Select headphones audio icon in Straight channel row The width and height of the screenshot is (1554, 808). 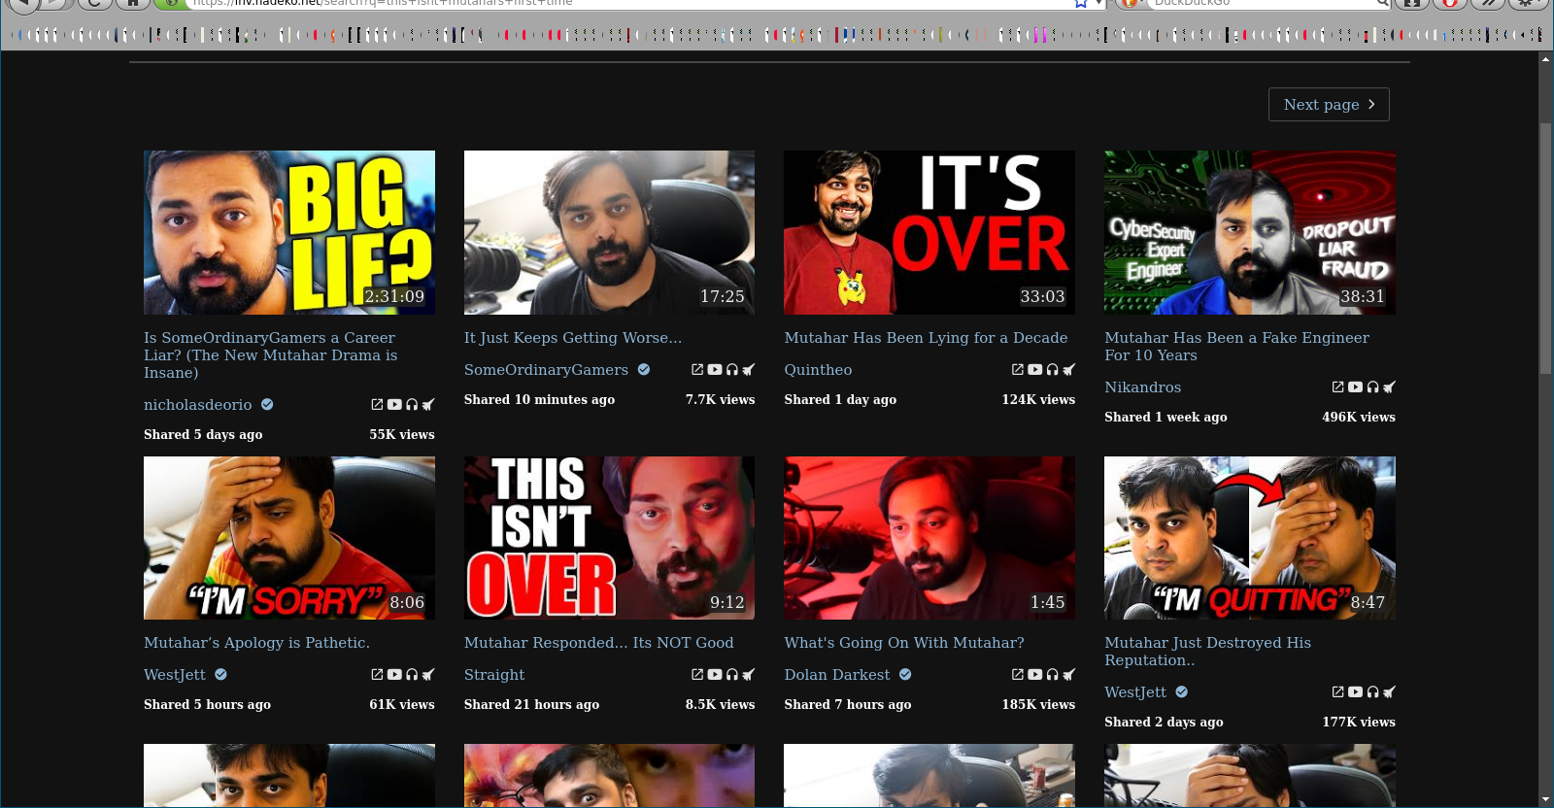(732, 675)
